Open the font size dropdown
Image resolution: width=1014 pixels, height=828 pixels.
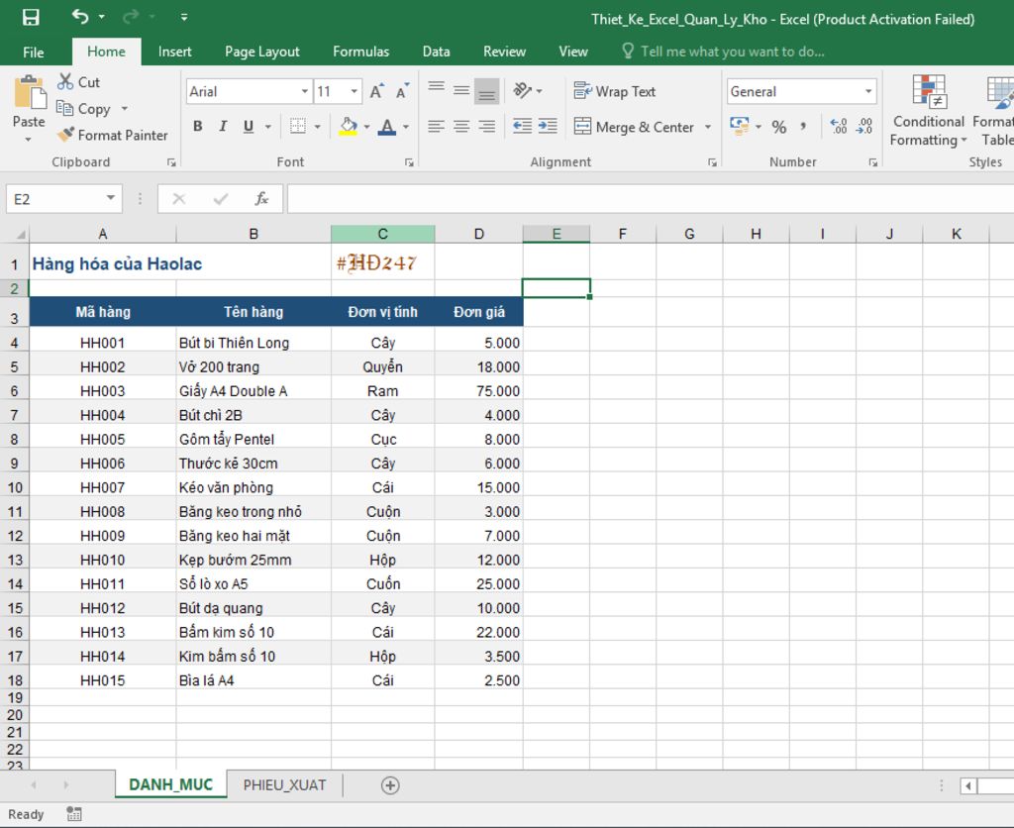[355, 91]
